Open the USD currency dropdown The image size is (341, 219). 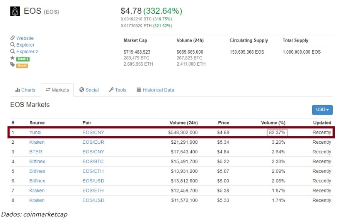[322, 110]
